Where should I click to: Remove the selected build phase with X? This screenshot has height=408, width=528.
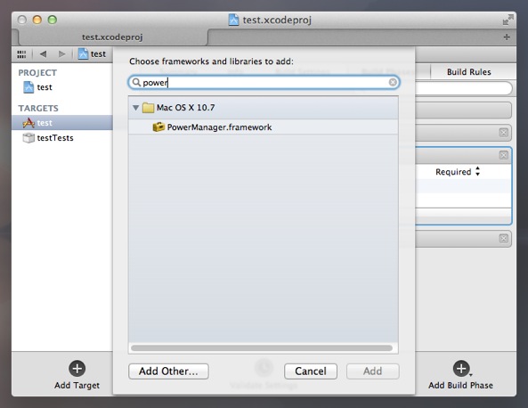(503, 155)
